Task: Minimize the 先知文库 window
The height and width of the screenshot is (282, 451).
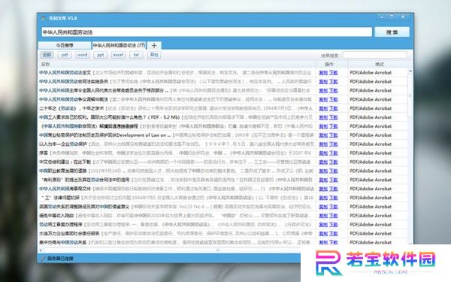Action: click(382, 17)
